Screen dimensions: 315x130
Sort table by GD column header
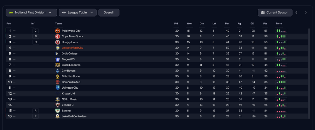(252, 23)
